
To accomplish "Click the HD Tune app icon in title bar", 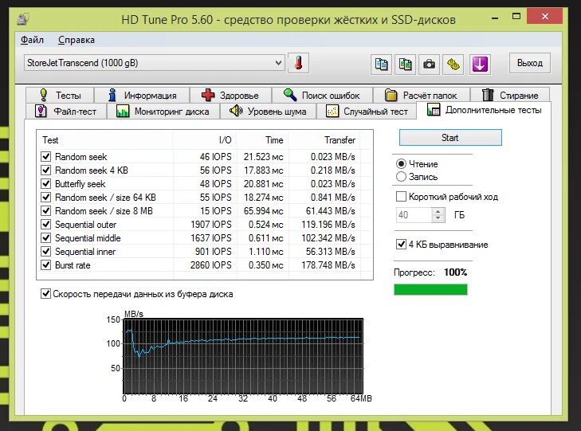I will (x=23, y=18).
